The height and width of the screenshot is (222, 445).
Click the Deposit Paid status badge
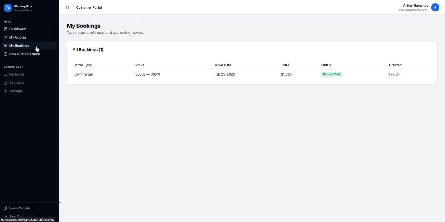pos(331,74)
